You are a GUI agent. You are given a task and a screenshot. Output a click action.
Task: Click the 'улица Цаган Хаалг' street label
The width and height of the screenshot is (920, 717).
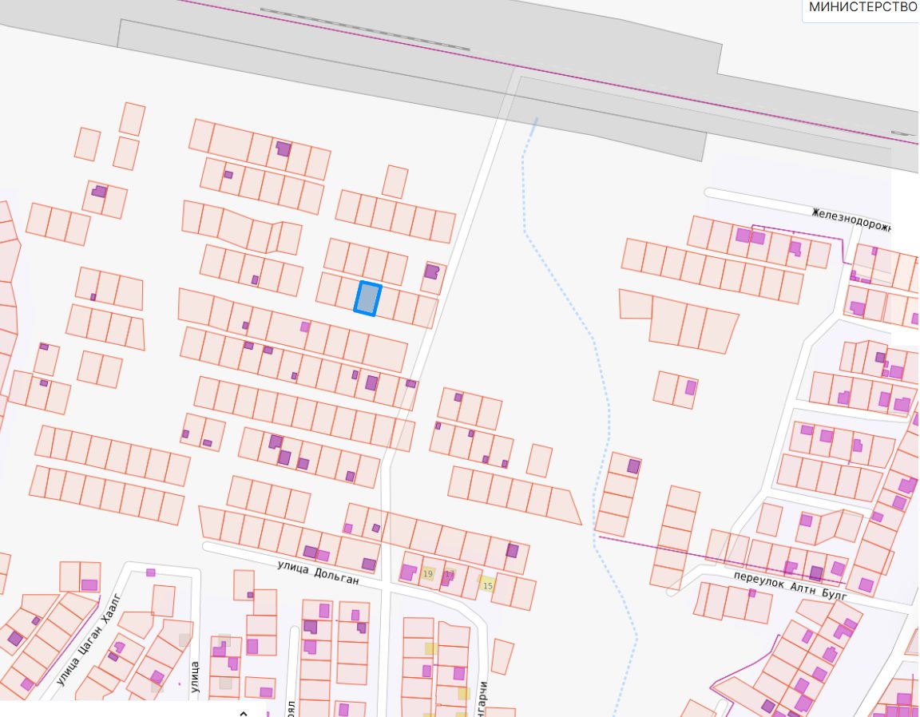click(89, 640)
